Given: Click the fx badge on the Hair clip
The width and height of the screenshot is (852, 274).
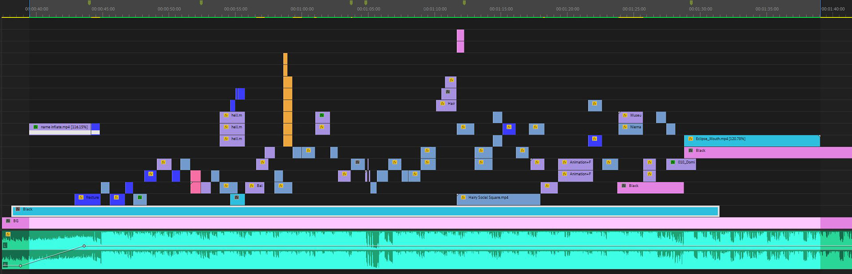Looking at the screenshot, I should point(442,103).
